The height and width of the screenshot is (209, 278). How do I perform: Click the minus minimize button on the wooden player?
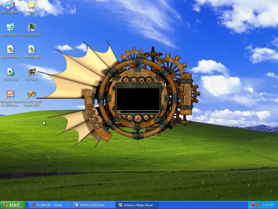click(x=184, y=77)
